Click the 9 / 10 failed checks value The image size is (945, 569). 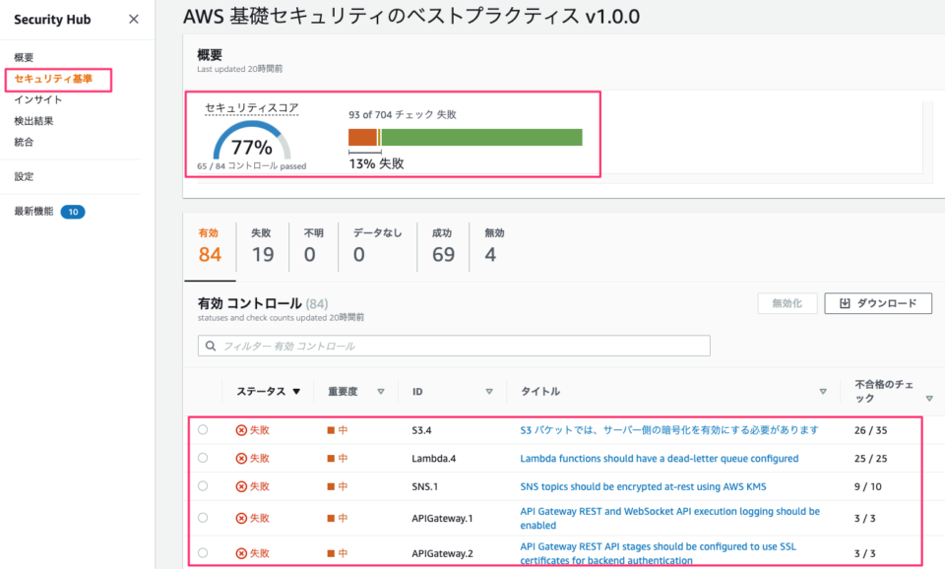pyautogui.click(x=868, y=486)
